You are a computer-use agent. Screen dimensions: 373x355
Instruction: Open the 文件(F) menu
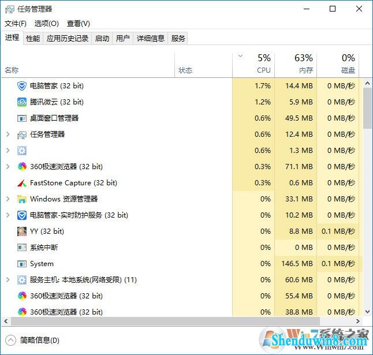16,24
